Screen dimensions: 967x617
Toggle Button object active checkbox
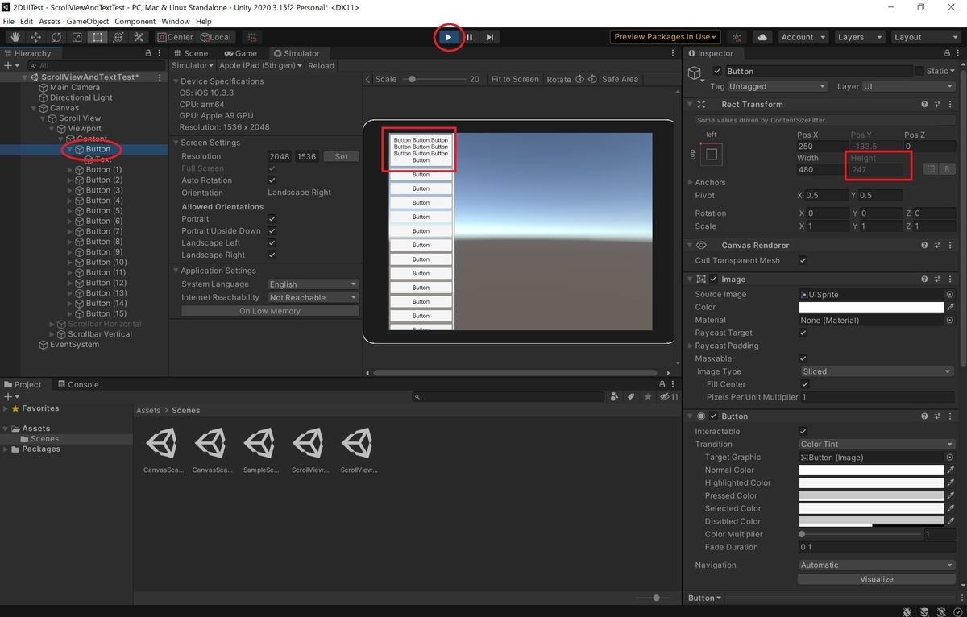tap(717, 72)
